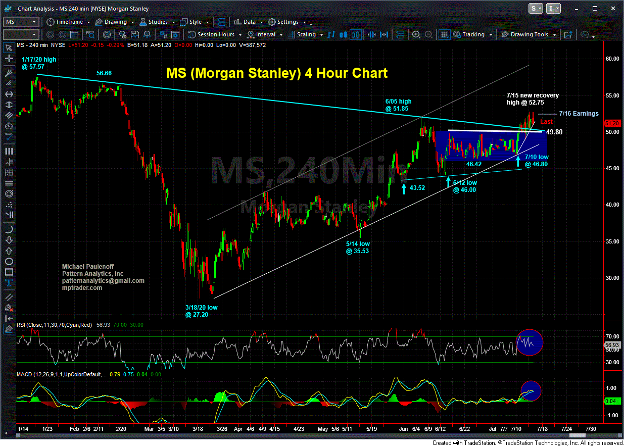
Task: Toggle the drawing mode pencil at sidebar bottom
Action: point(9,328)
